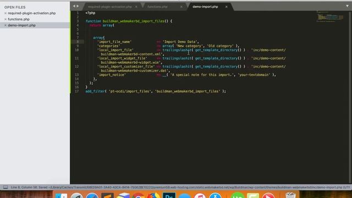Close demo-import.php in the sidebar list
Viewport: 352px width, 198px height.
tap(5, 25)
